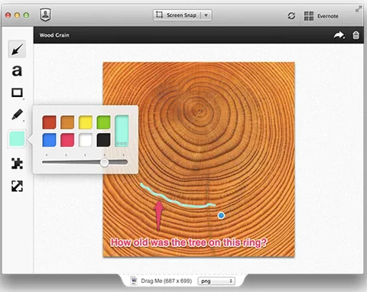This screenshot has width=367, height=292.
Task: Enter full screen with the expand icon
Action: 359,9
